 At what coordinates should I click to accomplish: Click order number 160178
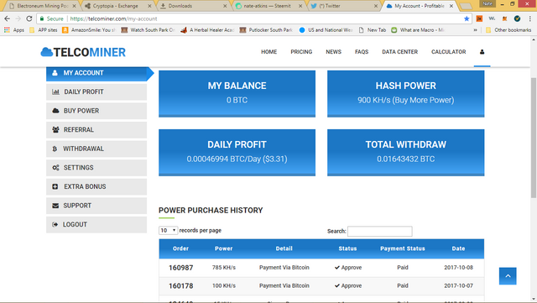point(181,286)
